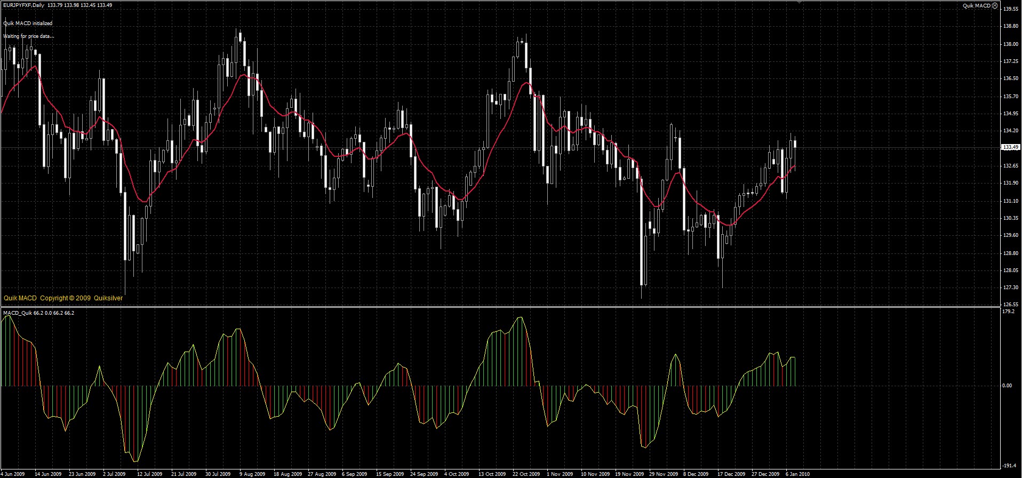Click the 17 Dec 2009 date label
Viewport: 1022px width, 478px height.
731,474
